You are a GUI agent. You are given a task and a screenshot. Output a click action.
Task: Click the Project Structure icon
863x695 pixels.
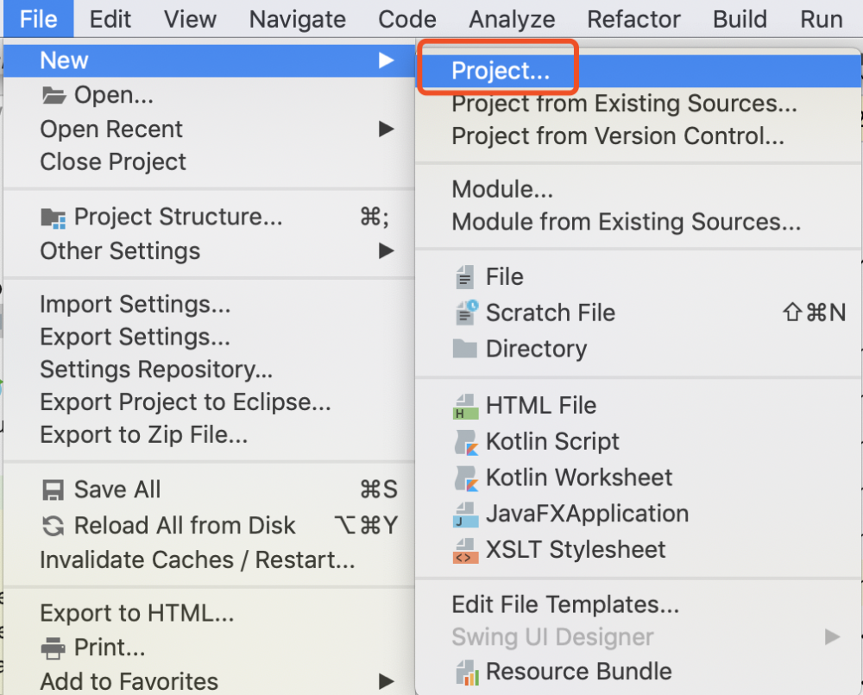(x=54, y=218)
